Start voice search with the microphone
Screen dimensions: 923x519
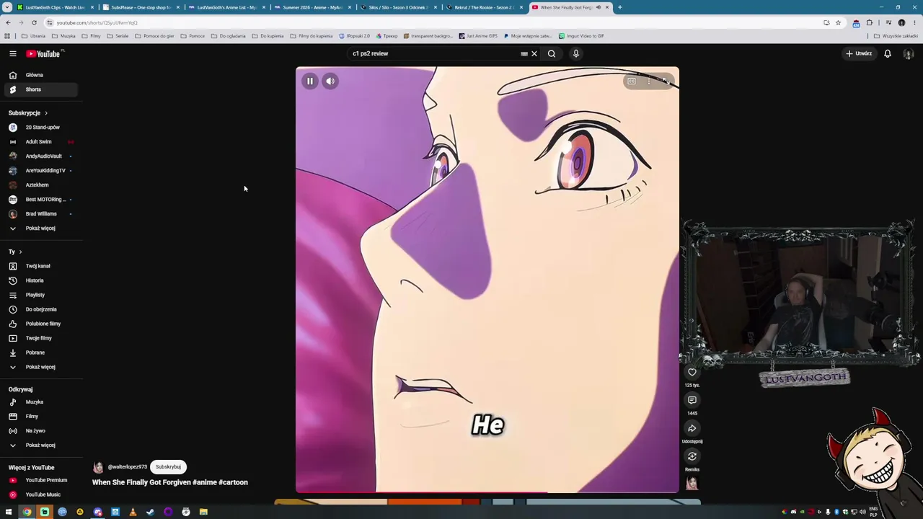click(x=575, y=53)
